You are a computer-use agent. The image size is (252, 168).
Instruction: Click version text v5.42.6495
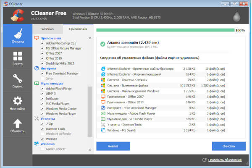[39, 19]
